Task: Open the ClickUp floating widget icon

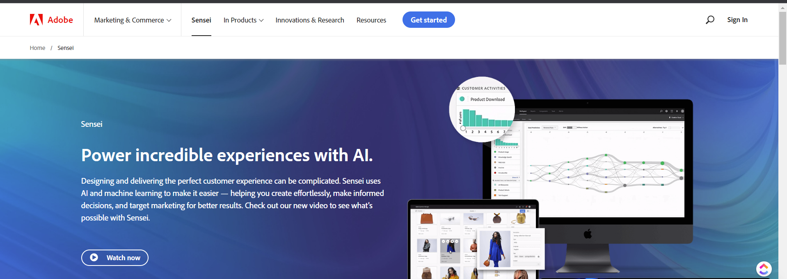Action: [x=764, y=269]
